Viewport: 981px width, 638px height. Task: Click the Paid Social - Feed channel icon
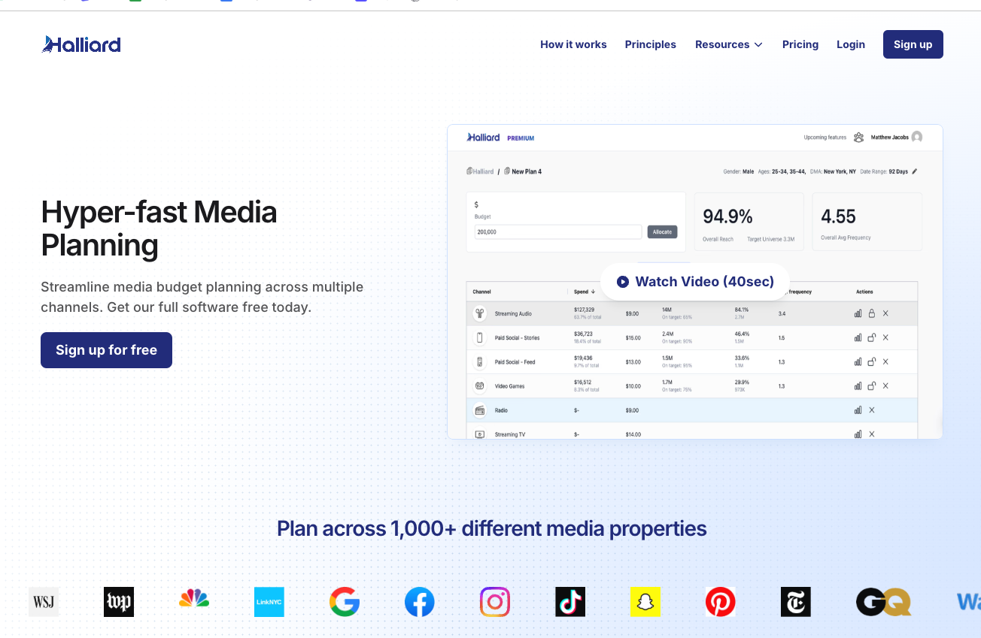pos(479,361)
